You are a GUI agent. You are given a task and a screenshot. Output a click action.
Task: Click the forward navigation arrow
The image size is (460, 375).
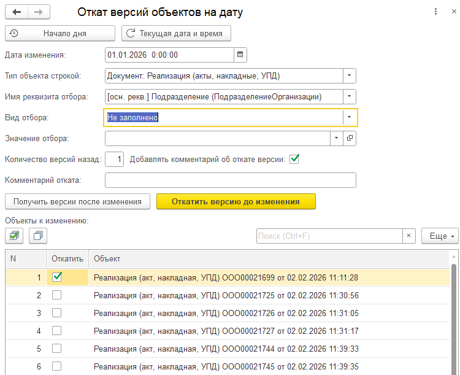coord(39,12)
